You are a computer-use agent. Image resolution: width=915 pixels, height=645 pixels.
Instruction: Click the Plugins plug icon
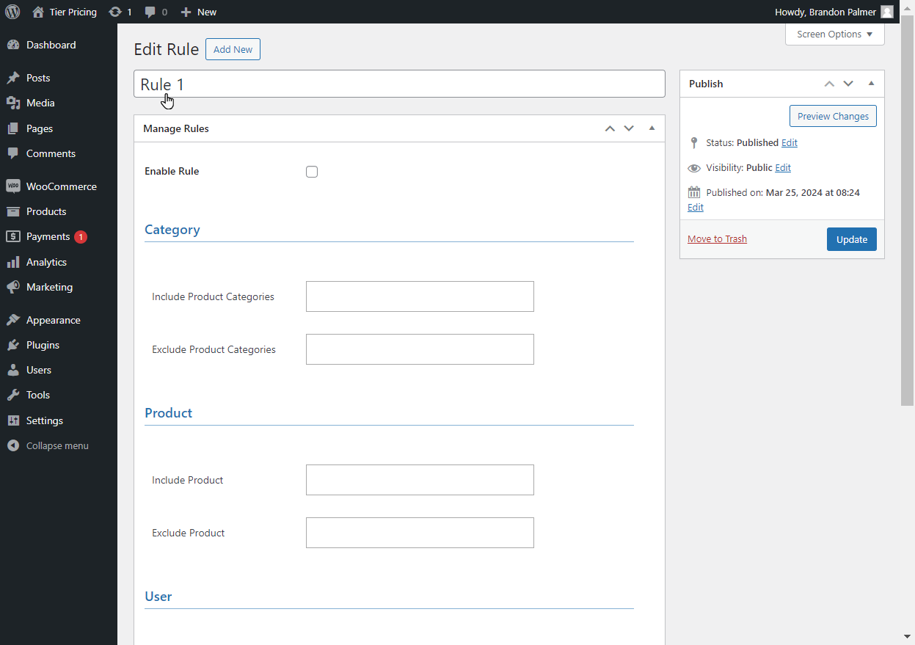point(13,345)
